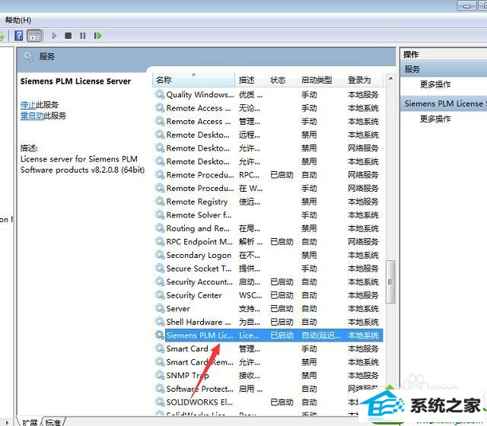Click the gear icon of Secondary Logon
The height and width of the screenshot is (426, 487).
click(160, 255)
